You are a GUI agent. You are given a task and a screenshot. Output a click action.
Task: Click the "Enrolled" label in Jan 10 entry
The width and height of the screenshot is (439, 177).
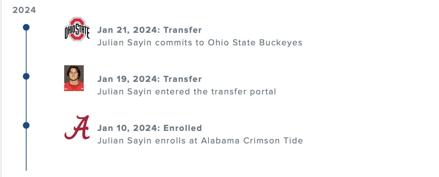pos(183,128)
